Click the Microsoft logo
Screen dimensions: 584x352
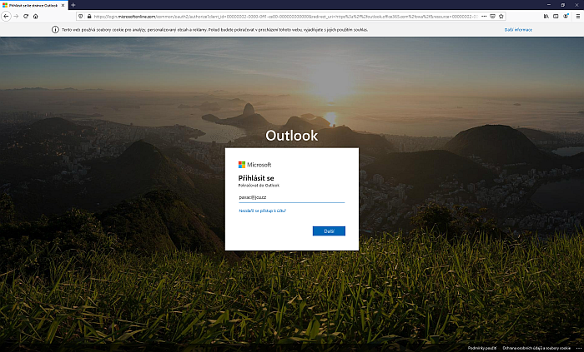pyautogui.click(x=254, y=165)
